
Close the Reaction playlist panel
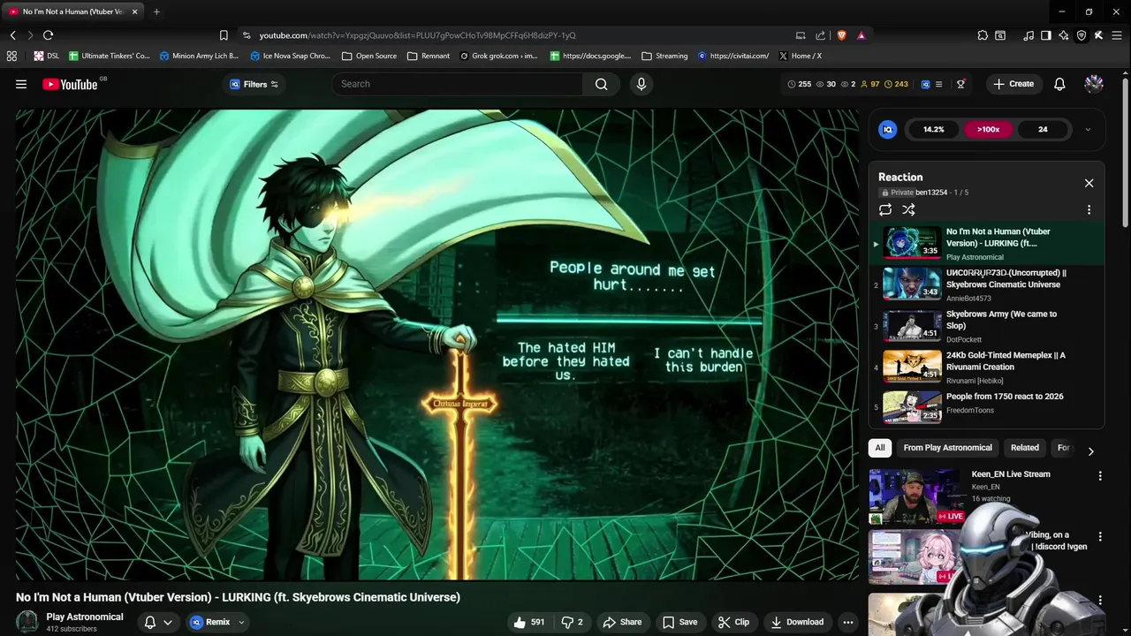[1089, 183]
